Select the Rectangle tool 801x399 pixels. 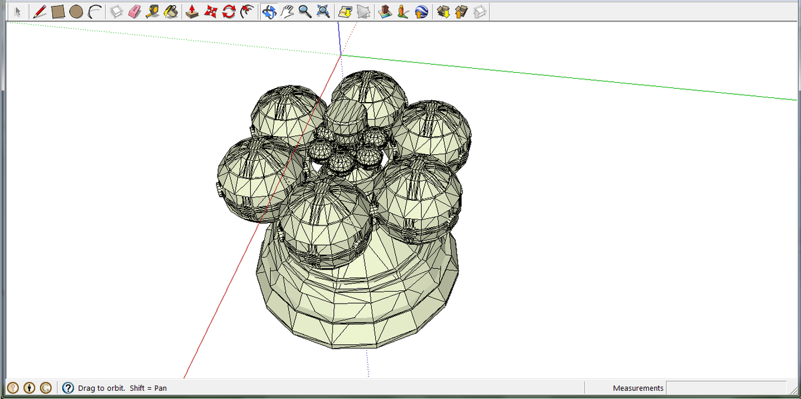(58, 11)
